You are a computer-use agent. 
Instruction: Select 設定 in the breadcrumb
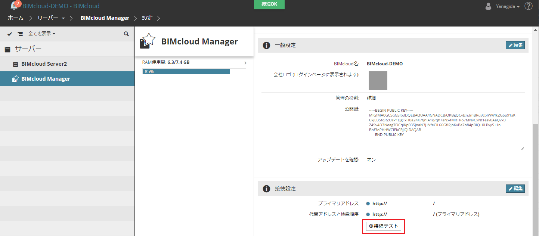pos(147,18)
